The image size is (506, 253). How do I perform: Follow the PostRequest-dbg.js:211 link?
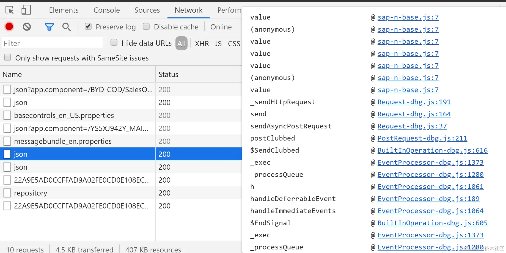click(422, 138)
